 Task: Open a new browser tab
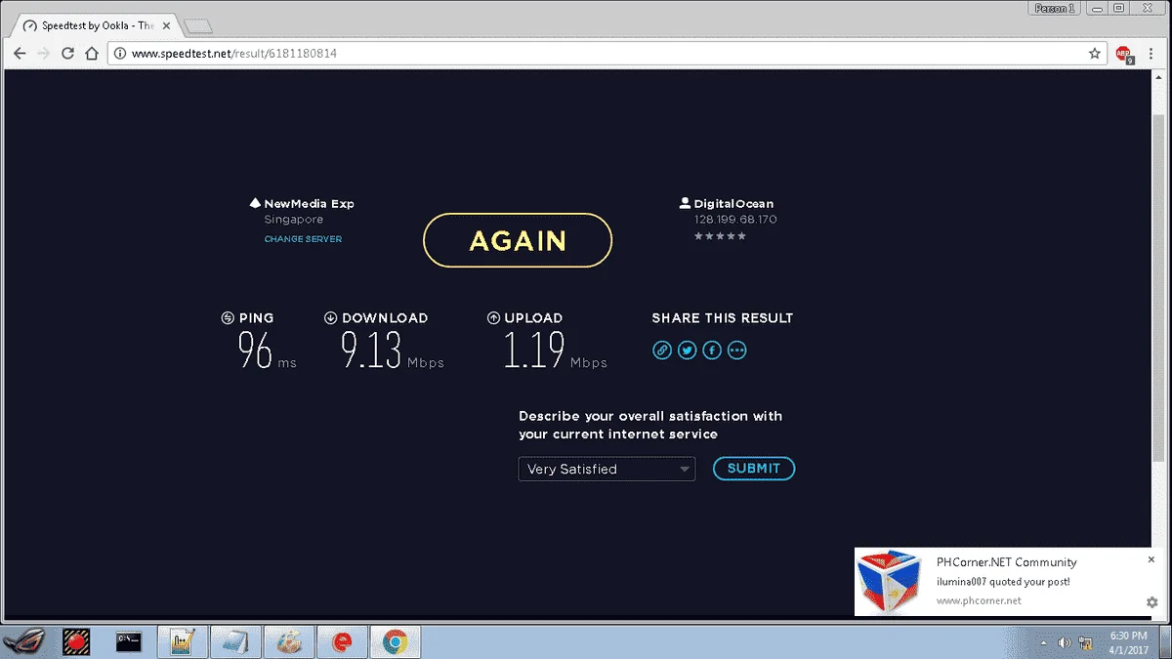pos(197,26)
